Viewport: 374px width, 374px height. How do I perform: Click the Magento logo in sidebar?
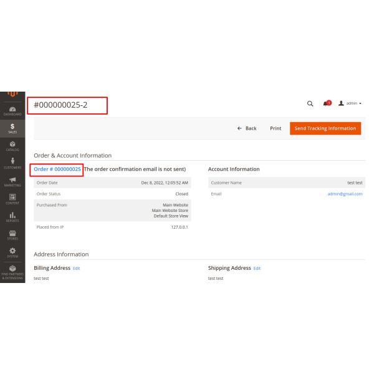12,95
